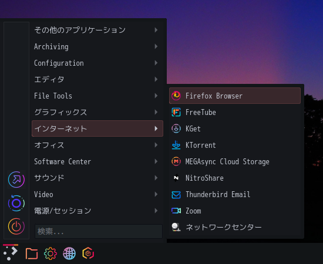The height and width of the screenshot is (264, 323).
Task: Select the グラフィックス menu category
Action: coord(97,112)
